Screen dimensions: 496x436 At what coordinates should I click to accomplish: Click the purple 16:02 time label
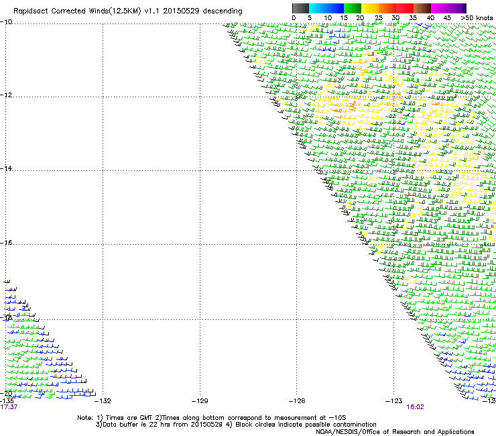tap(415, 407)
